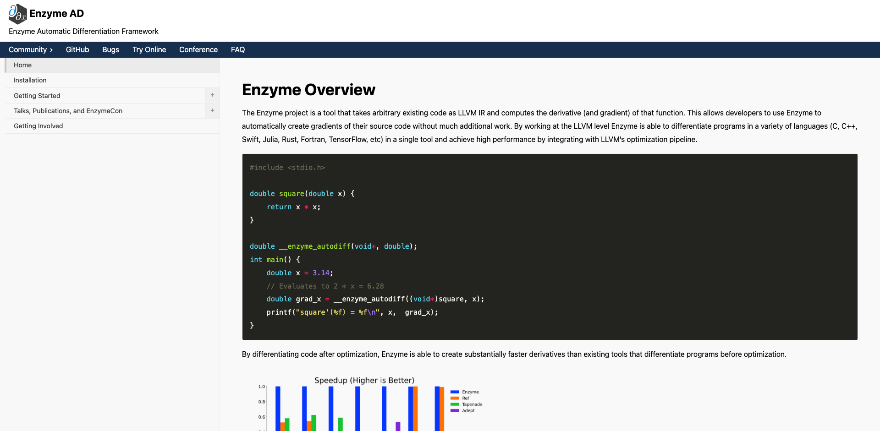880x431 pixels.
Task: Click the int main() code line
Action: click(x=275, y=260)
